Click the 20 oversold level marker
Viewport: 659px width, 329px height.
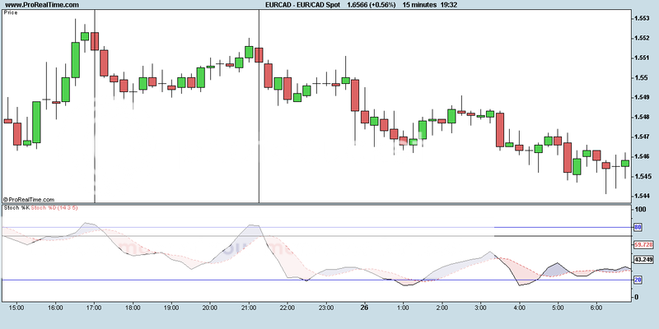[x=638, y=280]
